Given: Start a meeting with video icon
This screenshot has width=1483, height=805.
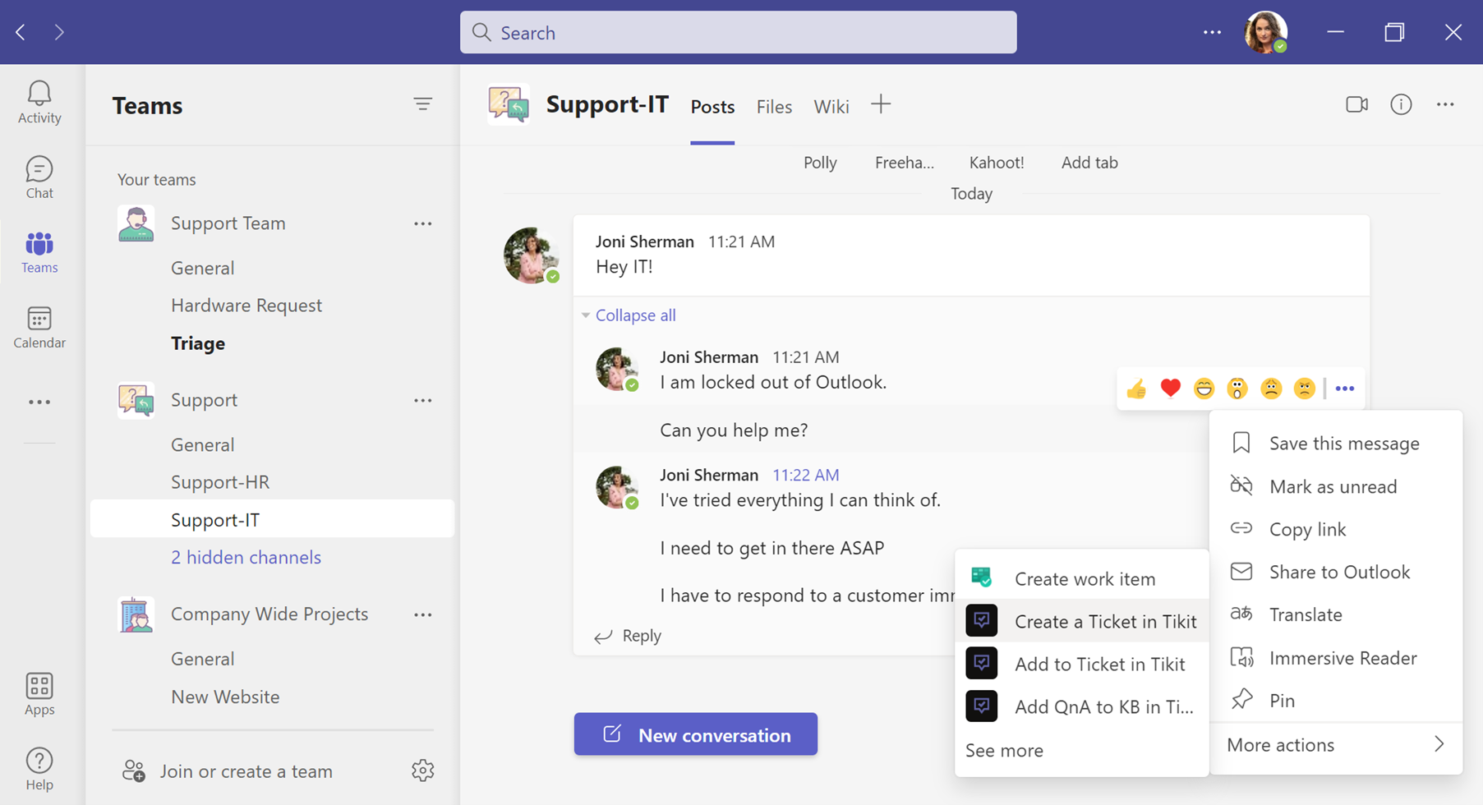Looking at the screenshot, I should click(x=1357, y=104).
